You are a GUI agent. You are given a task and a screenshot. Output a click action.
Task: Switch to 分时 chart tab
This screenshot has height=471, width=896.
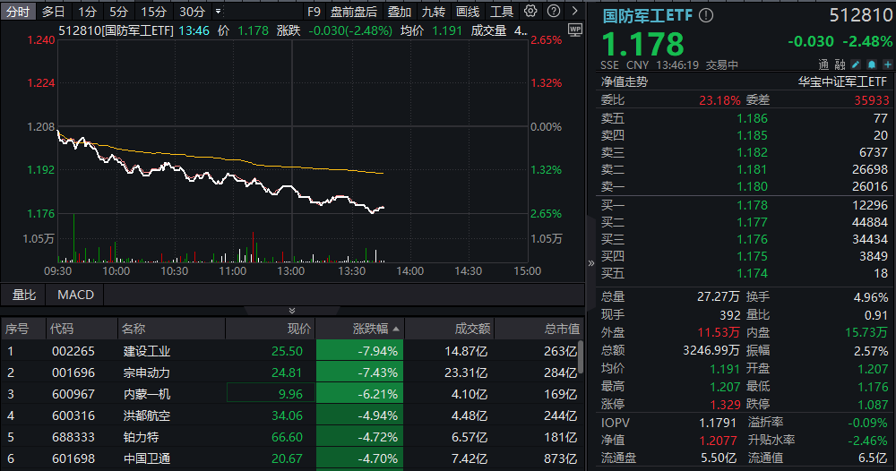click(x=18, y=12)
